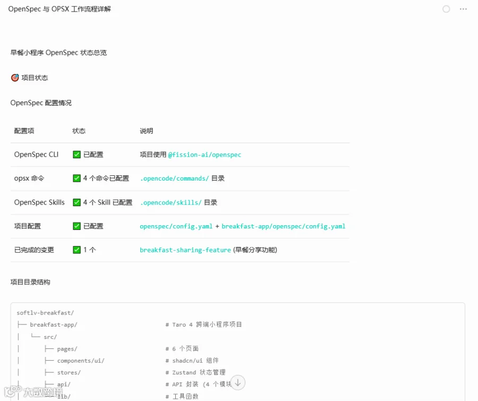Click the # Zustand 状态管理 comment
478x401 pixels.
195,372
